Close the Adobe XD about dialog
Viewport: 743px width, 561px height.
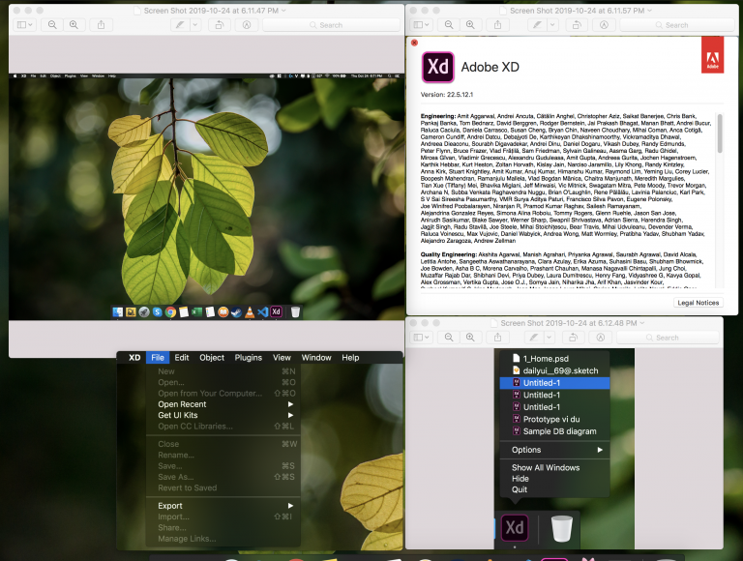click(x=415, y=43)
